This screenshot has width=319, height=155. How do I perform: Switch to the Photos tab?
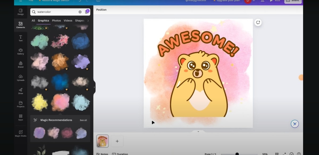(x=56, y=20)
